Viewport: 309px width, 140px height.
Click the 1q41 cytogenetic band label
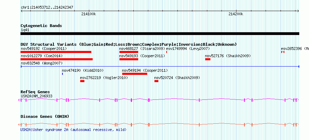click(25, 30)
